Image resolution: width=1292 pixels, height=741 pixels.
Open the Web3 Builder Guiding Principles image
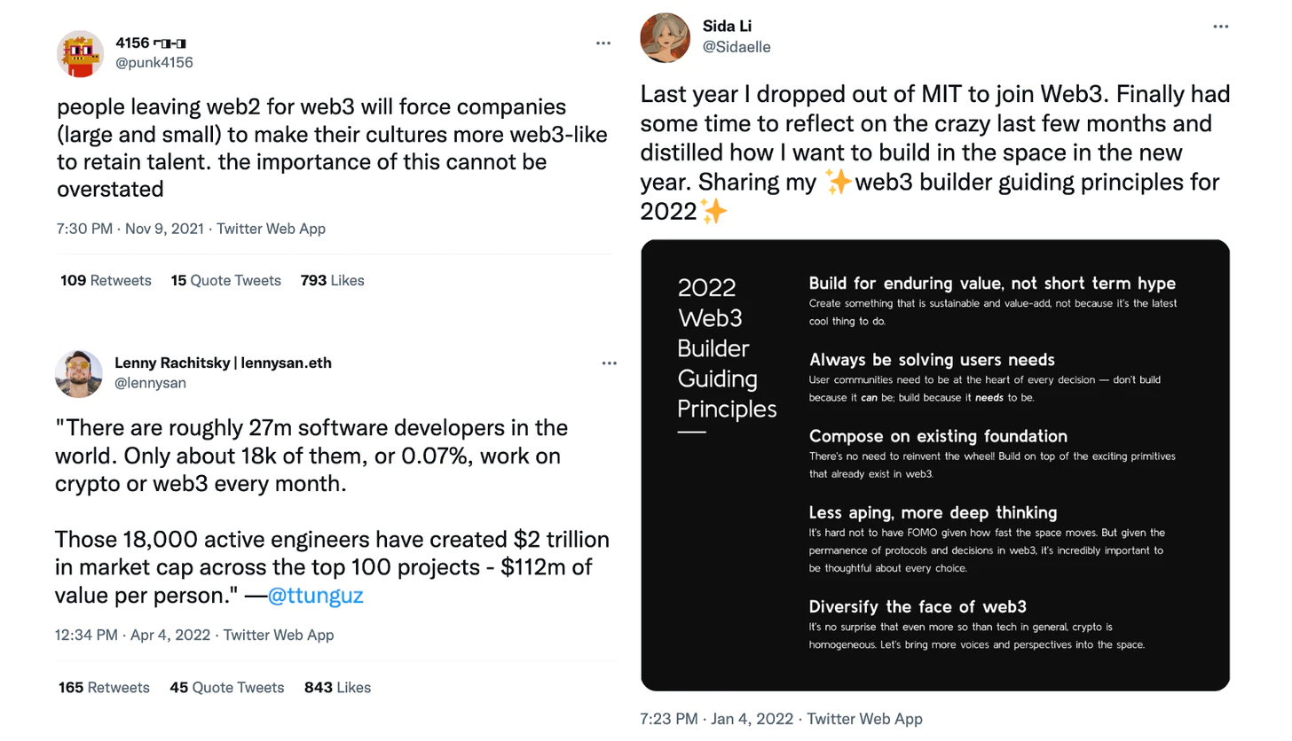tap(935, 465)
